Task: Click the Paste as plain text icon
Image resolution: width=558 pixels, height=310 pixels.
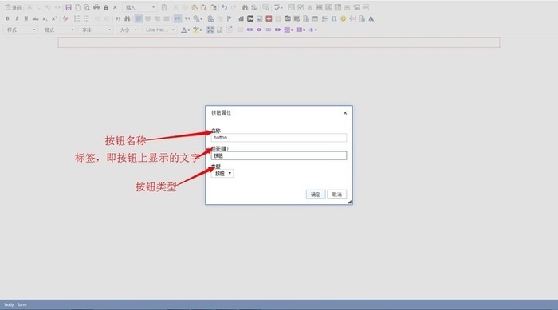Action: (x=203, y=7)
